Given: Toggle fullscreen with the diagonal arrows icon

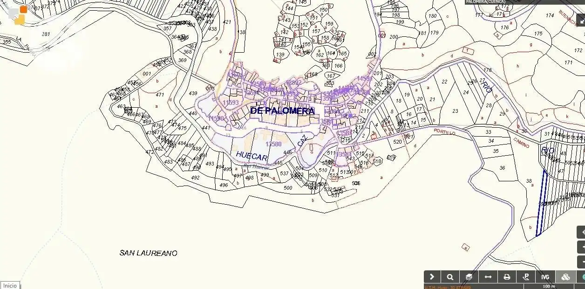Looking at the screenshot, I should click(x=581, y=20).
